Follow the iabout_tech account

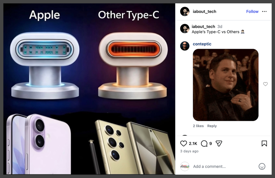click(252, 11)
